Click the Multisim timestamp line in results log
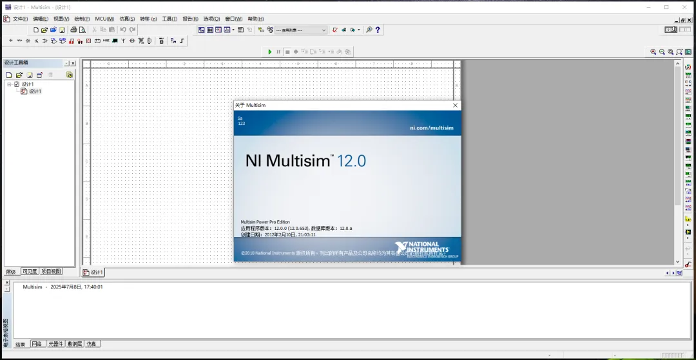The width and height of the screenshot is (696, 360). 63,287
